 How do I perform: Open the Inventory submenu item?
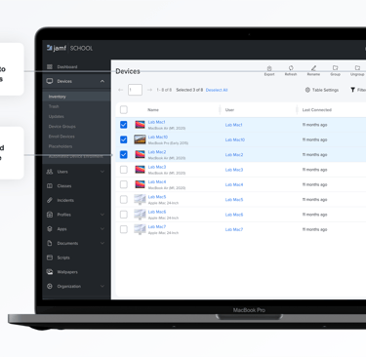pos(57,97)
